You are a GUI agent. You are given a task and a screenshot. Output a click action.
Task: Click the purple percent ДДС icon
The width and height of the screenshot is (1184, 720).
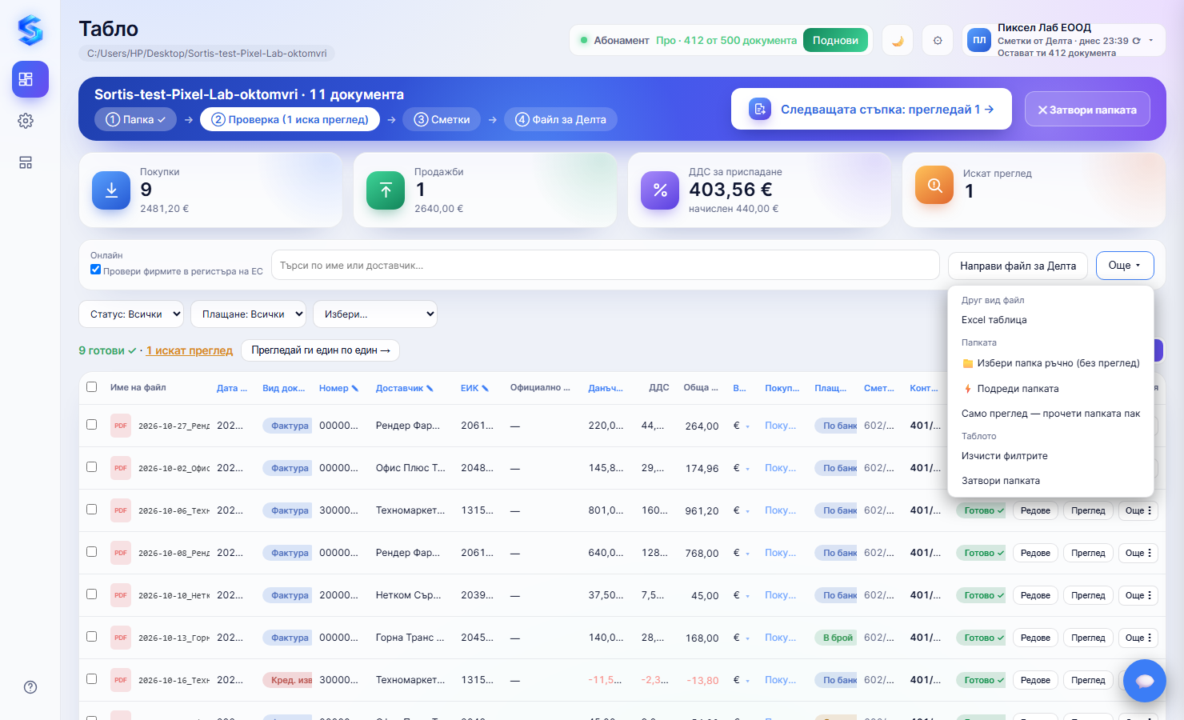660,190
